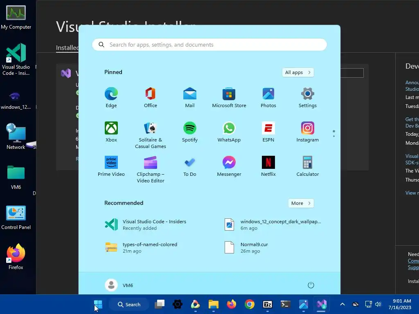Launch the ESPN app

pos(268,132)
